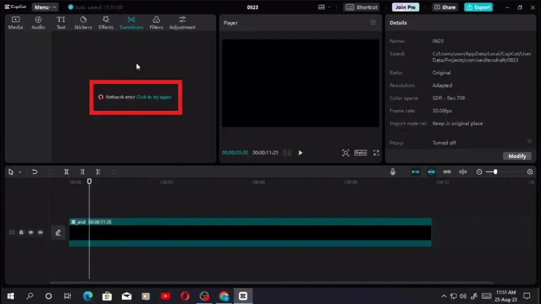Image resolution: width=541 pixels, height=304 pixels.
Task: Click the microphone record voiceover icon
Action: coord(393,172)
